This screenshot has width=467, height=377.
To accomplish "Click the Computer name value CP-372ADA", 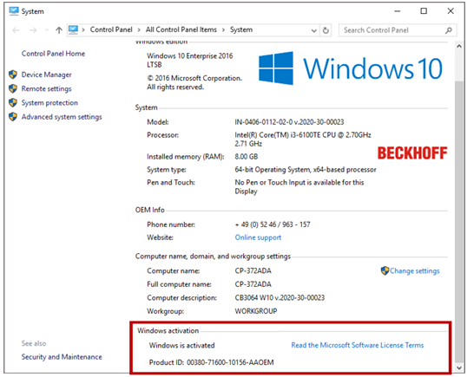I will pos(253,271).
